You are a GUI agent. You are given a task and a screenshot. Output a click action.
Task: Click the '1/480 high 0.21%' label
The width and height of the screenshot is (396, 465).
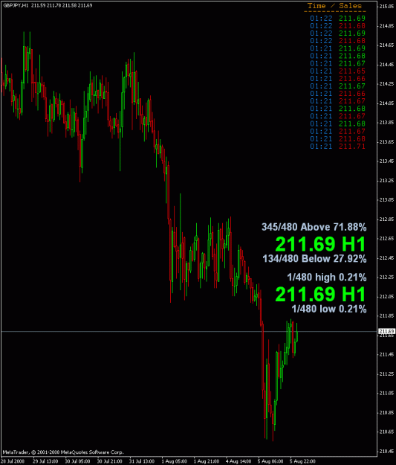pyautogui.click(x=327, y=278)
